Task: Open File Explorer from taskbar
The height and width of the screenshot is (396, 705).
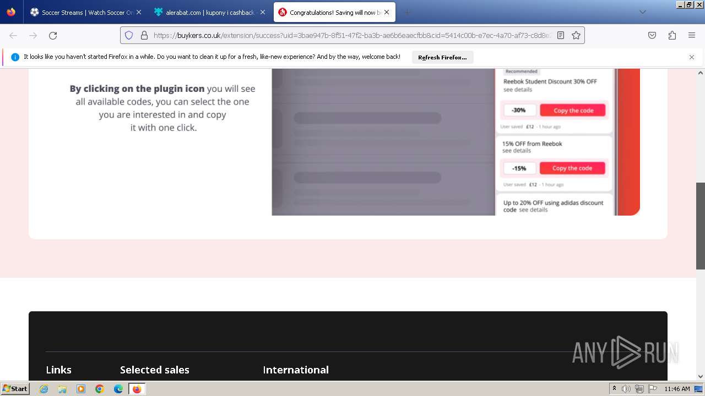Action: pyautogui.click(x=62, y=389)
